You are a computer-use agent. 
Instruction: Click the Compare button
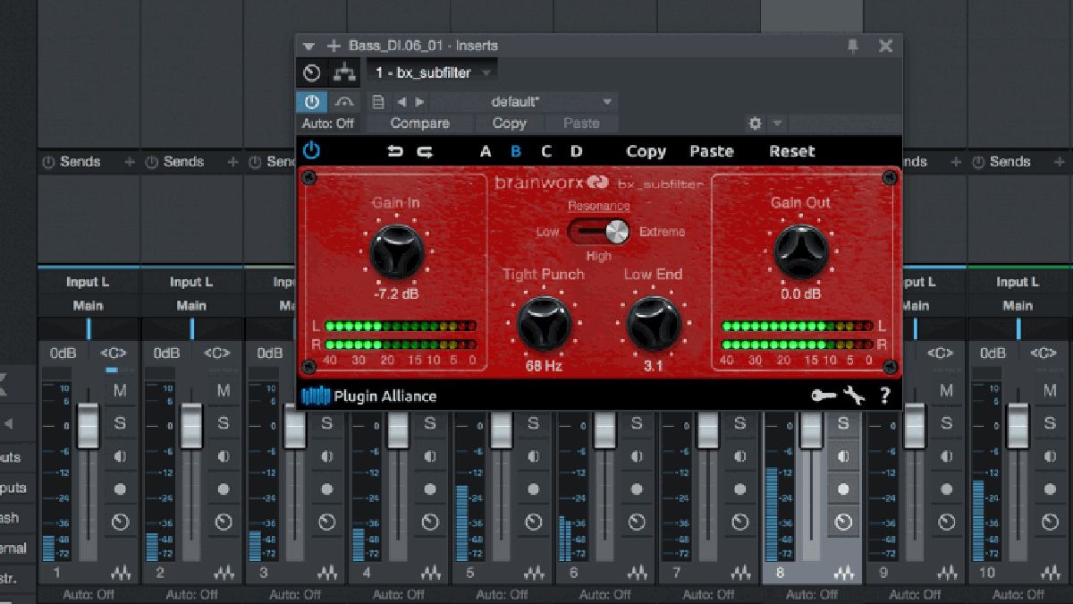pyautogui.click(x=420, y=123)
